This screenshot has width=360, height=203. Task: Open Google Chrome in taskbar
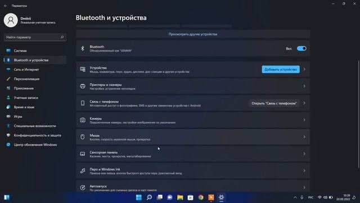201,197
